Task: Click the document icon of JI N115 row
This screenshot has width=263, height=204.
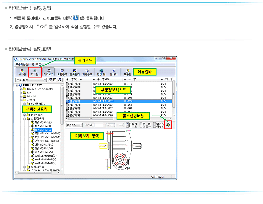Action: (x=67, y=84)
